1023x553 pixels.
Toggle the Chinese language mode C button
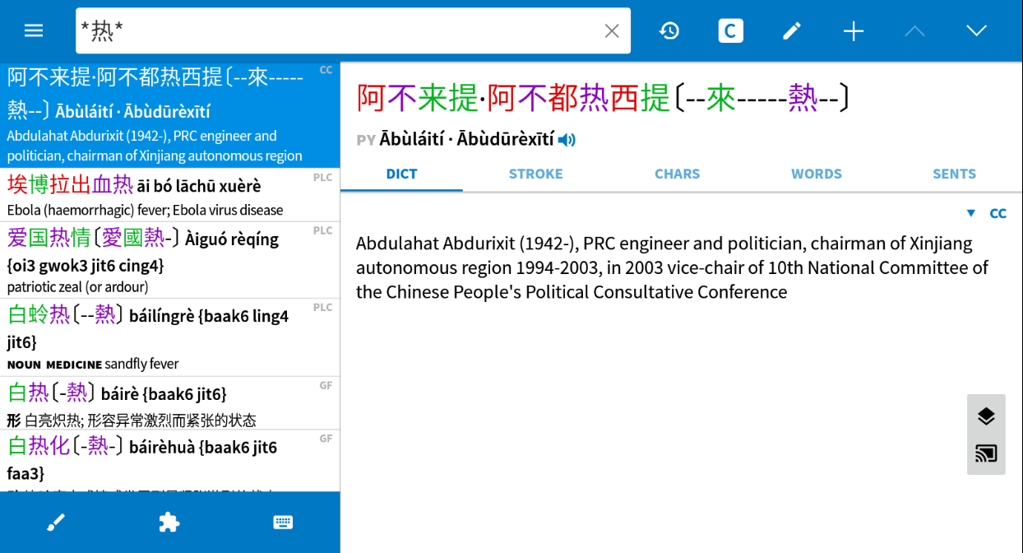[730, 31]
